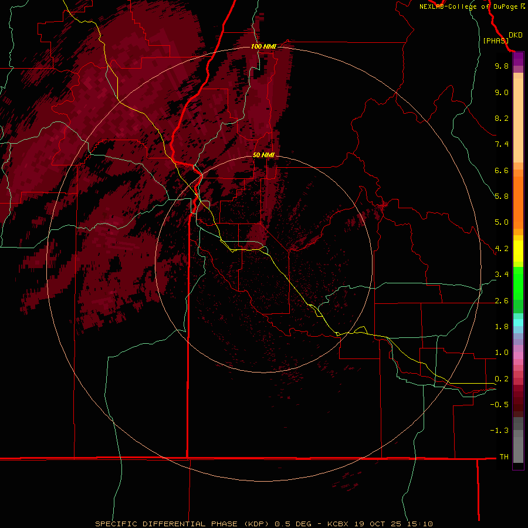Click the 9.8 value on the color scale
This screenshot has height=528, width=528.
click(x=502, y=66)
